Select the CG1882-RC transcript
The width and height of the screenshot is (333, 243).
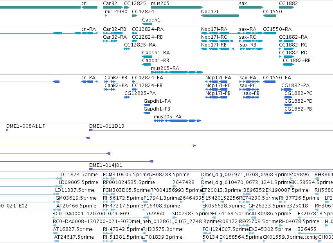coord(286,49)
